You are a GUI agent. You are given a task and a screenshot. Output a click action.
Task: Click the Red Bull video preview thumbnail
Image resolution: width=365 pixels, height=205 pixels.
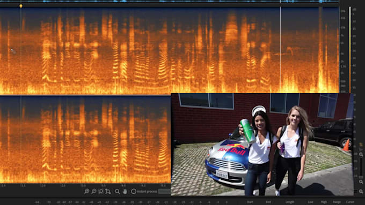(262, 145)
